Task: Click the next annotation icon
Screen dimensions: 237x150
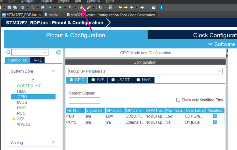Action: tap(100, 7)
